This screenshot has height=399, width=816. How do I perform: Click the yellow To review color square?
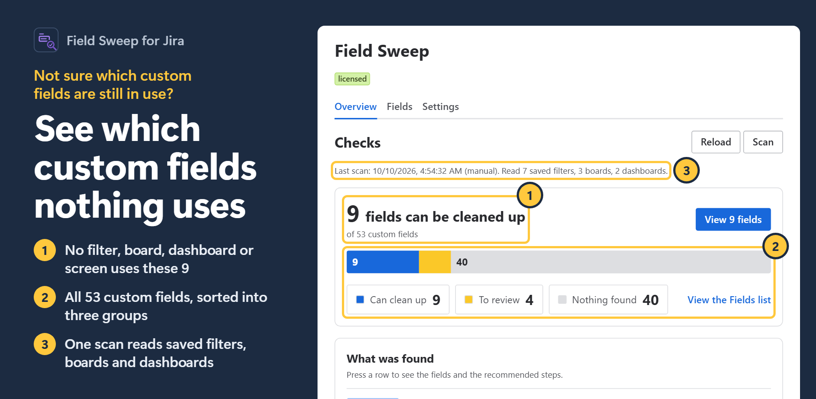point(468,300)
